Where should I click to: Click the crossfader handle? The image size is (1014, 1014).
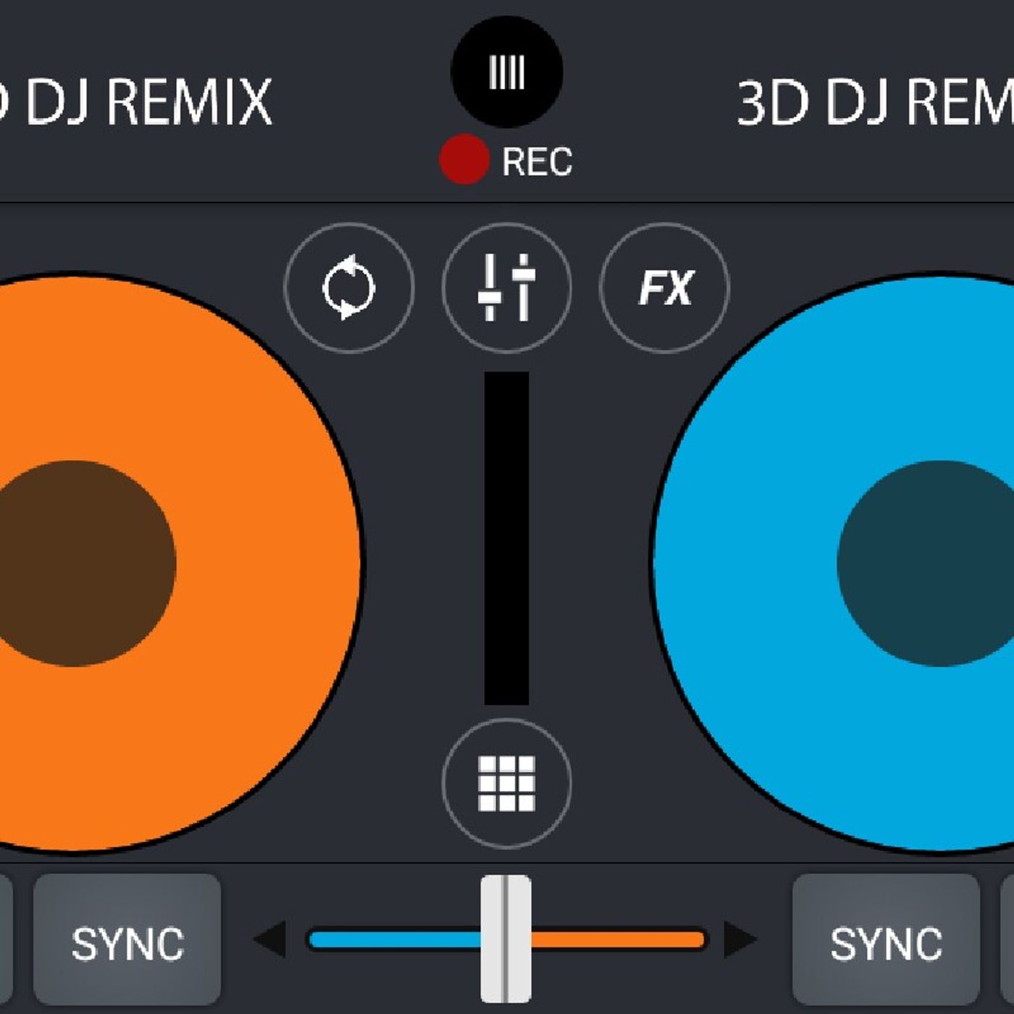coord(506,939)
